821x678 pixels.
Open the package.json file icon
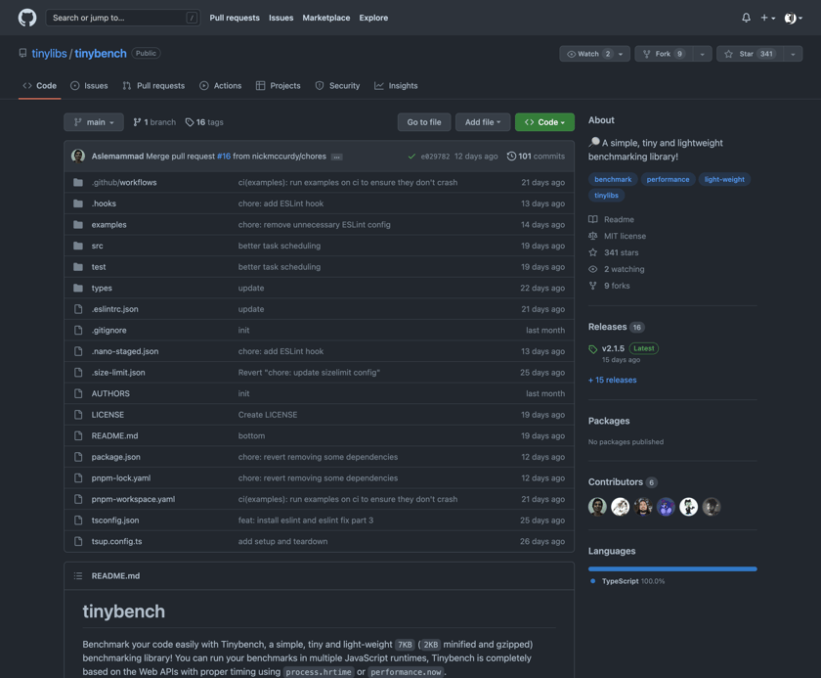point(78,457)
